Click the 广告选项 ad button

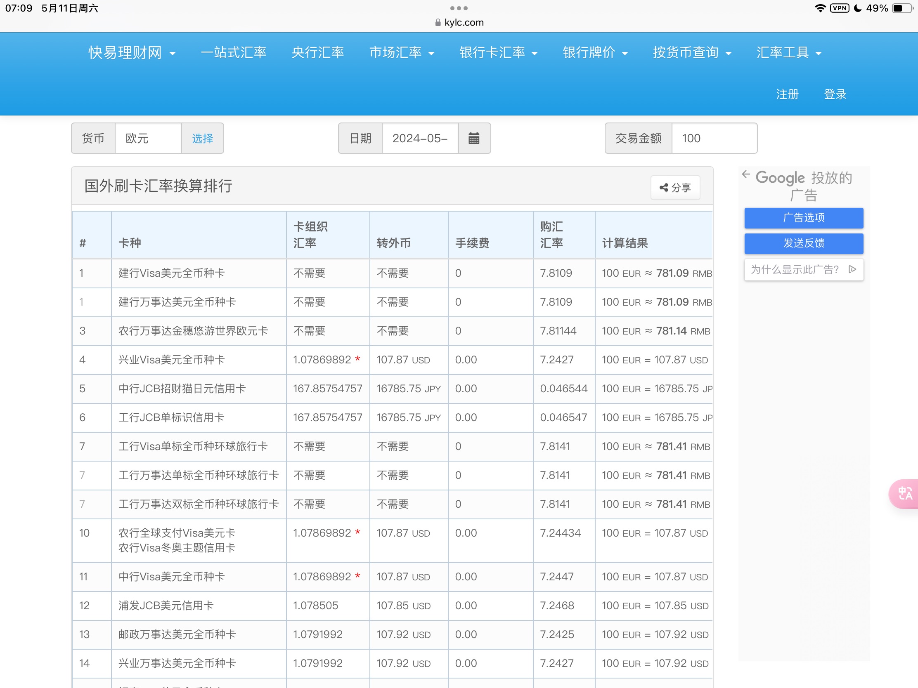[x=804, y=218]
